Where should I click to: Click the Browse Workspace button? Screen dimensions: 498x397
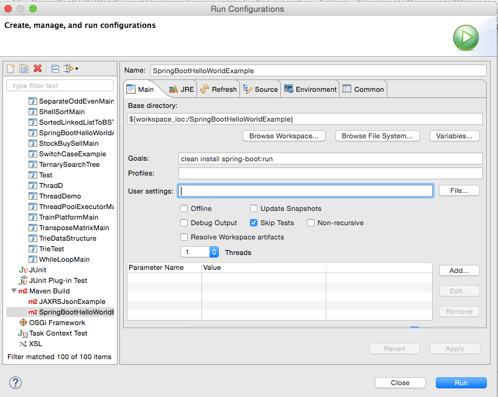[x=284, y=136]
